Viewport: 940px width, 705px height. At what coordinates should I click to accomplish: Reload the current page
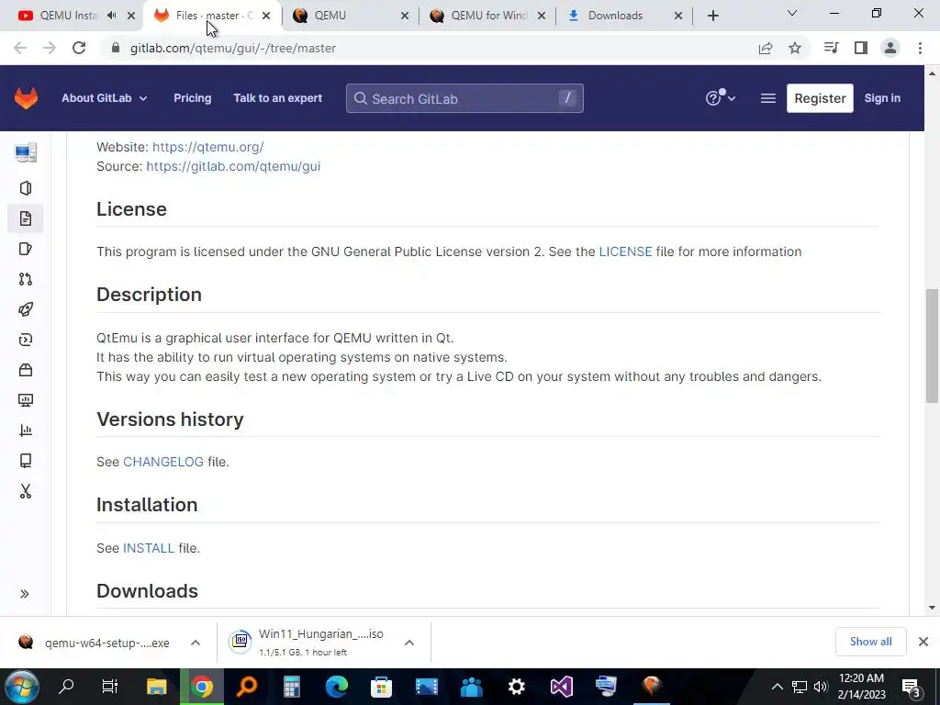coord(79,48)
